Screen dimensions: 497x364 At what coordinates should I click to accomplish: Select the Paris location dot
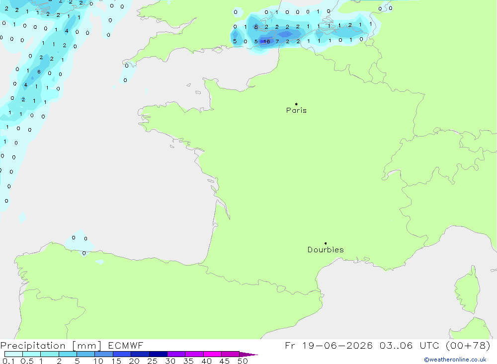pyautogui.click(x=296, y=104)
